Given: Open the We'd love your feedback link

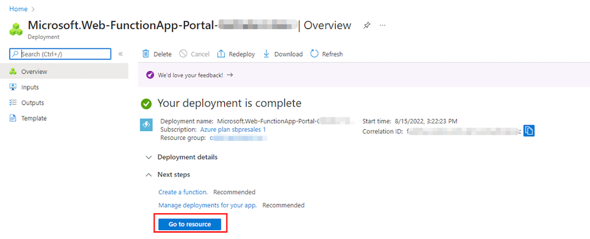Looking at the screenshot, I should [x=191, y=75].
